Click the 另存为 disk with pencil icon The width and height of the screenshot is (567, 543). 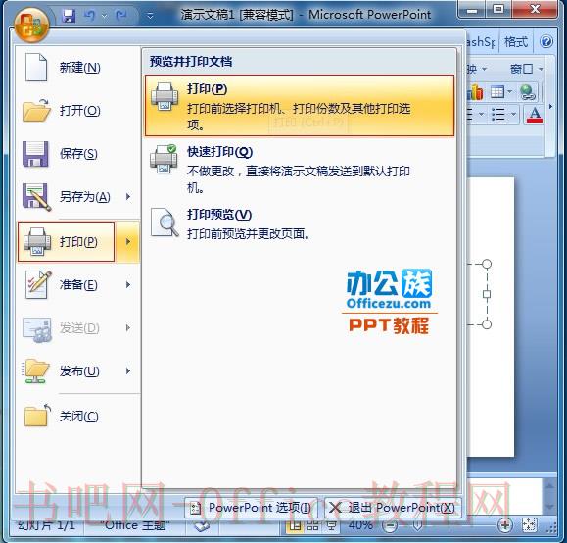click(x=36, y=197)
